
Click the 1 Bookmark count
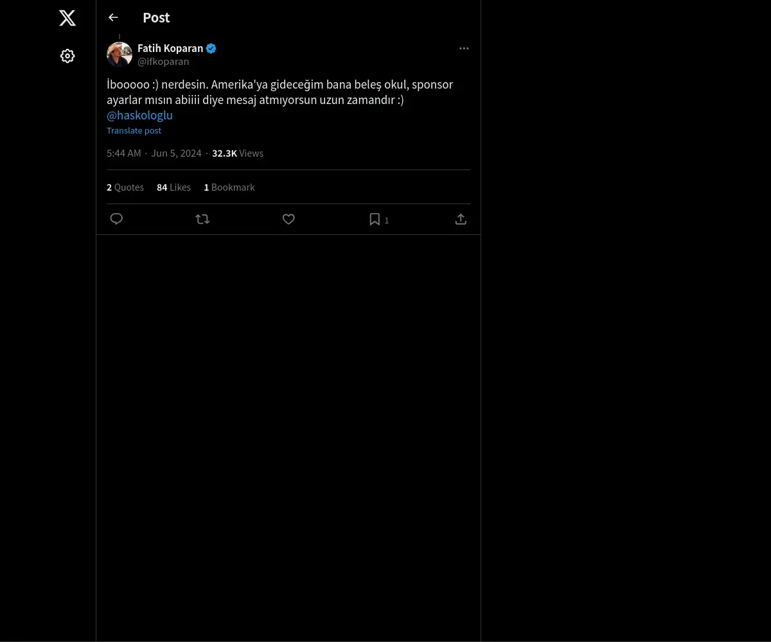pyautogui.click(x=229, y=187)
